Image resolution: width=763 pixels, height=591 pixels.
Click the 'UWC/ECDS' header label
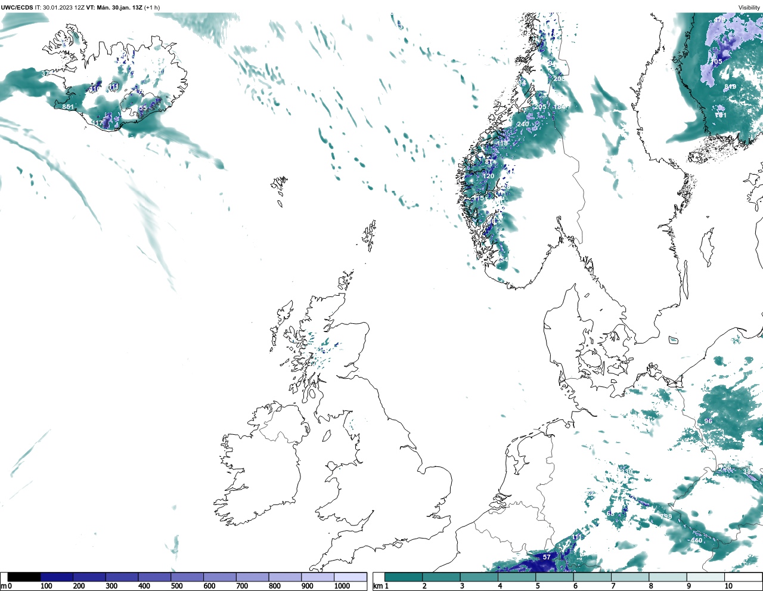point(17,7)
